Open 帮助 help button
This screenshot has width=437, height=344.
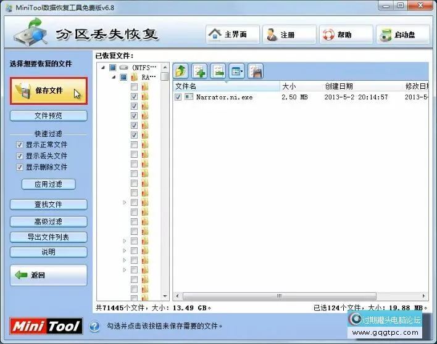pyautogui.click(x=346, y=35)
